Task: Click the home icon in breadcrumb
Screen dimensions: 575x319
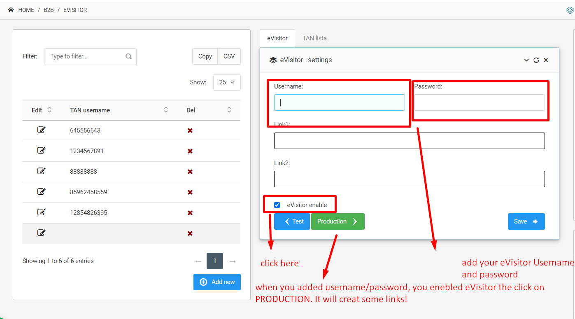Action: [11, 10]
